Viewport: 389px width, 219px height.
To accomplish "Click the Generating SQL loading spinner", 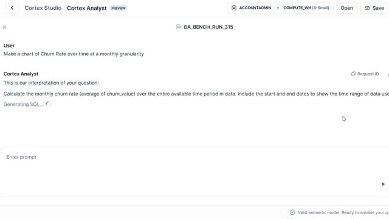I will 49,104.
